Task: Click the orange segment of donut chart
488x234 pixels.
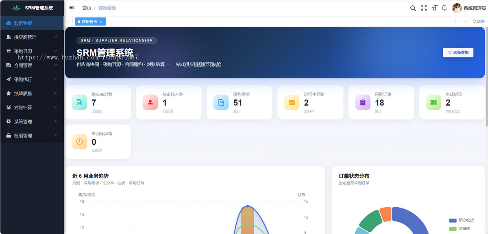Action: click(x=386, y=214)
